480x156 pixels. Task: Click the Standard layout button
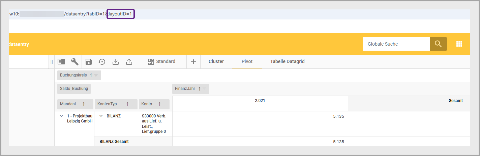(x=161, y=62)
